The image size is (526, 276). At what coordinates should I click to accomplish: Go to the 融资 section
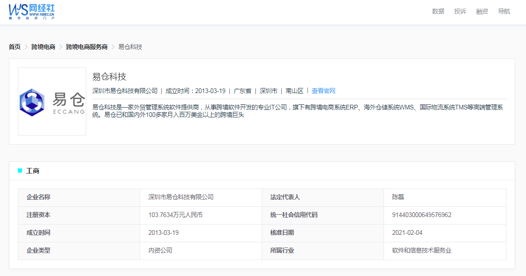tap(482, 12)
